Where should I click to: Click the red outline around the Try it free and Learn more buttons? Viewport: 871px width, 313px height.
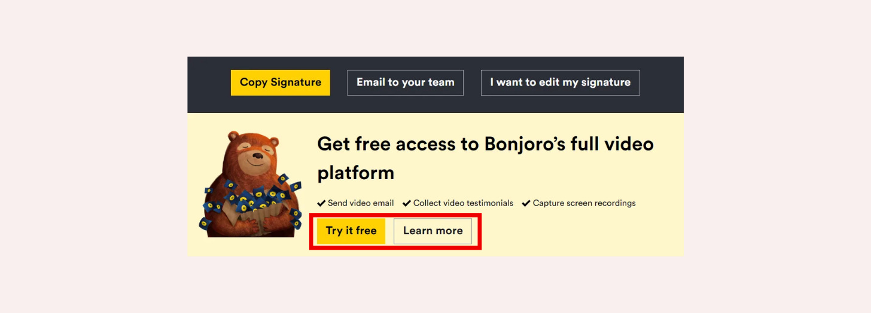click(x=395, y=214)
